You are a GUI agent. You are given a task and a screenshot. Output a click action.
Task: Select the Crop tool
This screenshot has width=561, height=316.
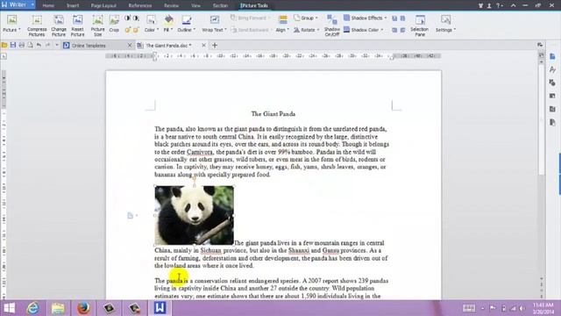click(114, 24)
